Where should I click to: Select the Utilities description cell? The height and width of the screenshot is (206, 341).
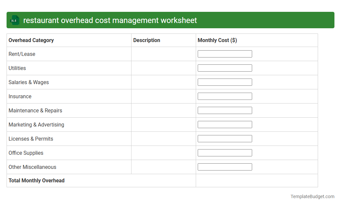pos(163,68)
